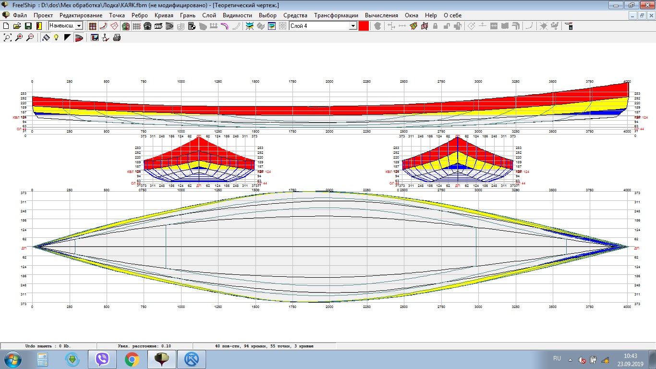This screenshot has width=656, height=369.
Task: Toggle the grid display button
Action: pos(136,26)
